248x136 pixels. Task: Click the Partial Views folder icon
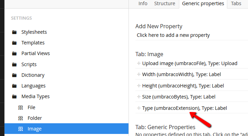pos(15,54)
